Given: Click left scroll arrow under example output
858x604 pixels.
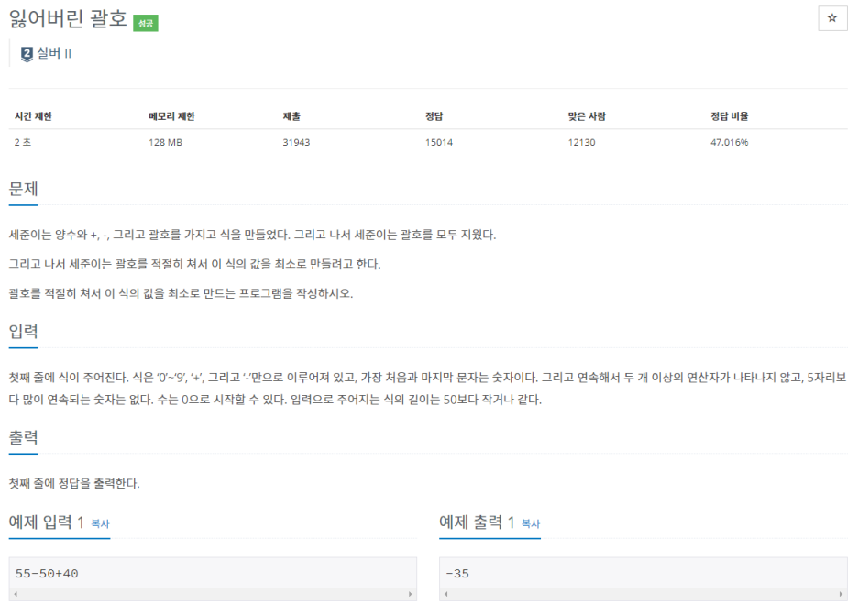Looking at the screenshot, I should [446, 594].
